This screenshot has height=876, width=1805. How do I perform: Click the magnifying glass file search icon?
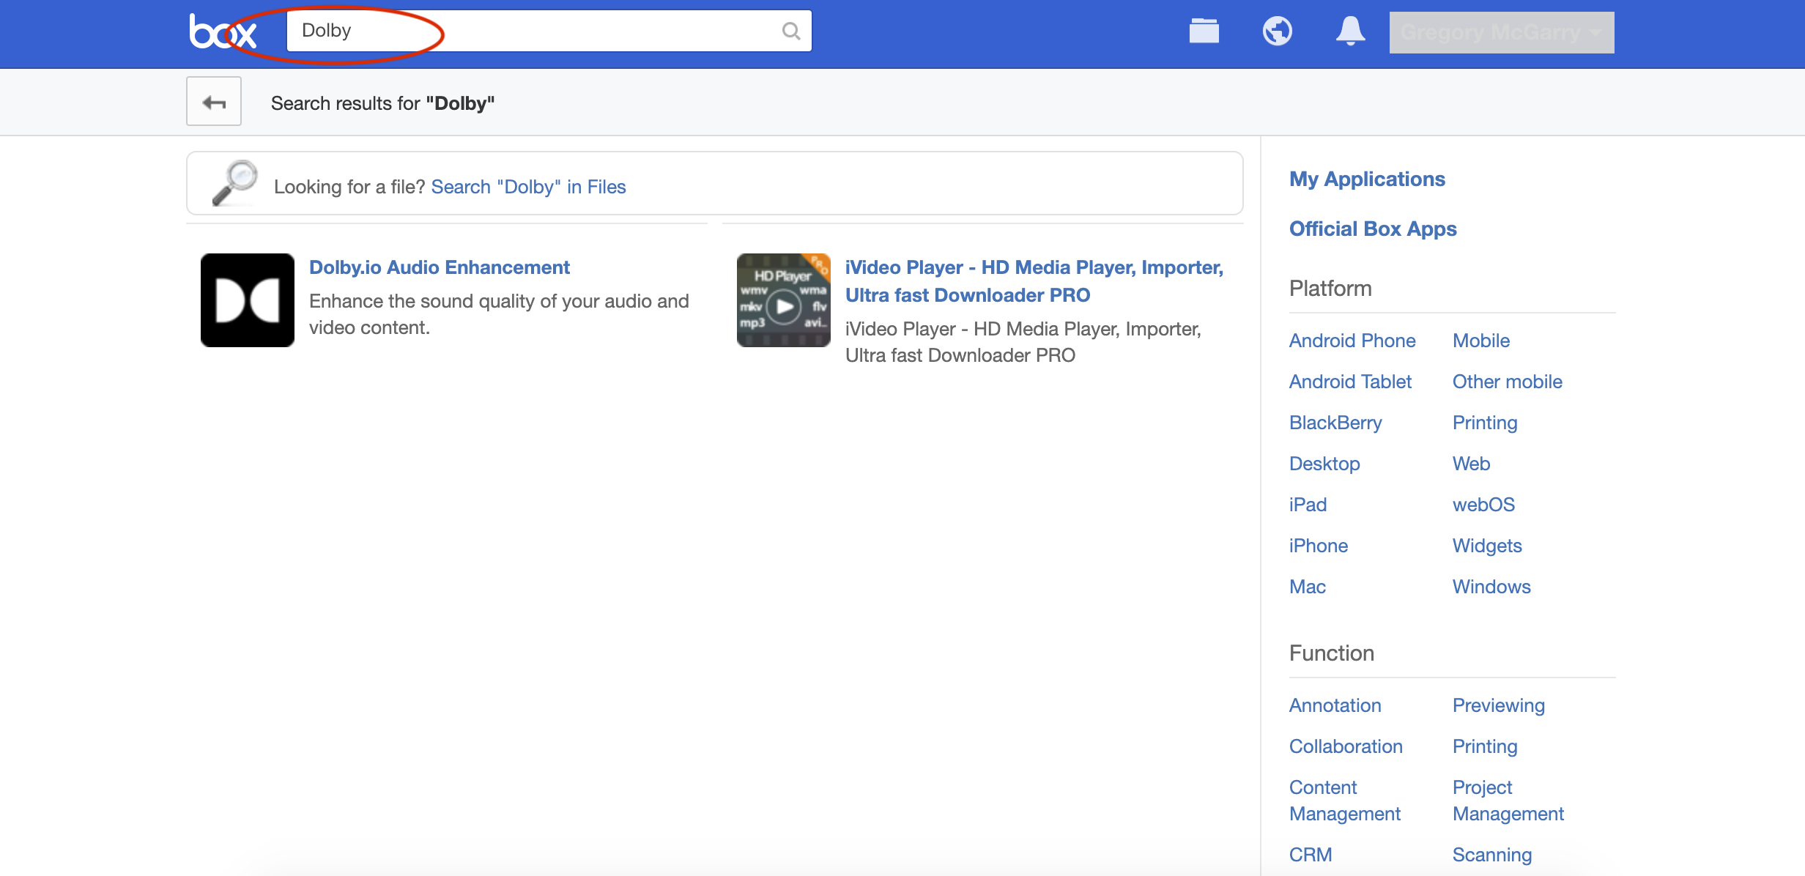[234, 183]
